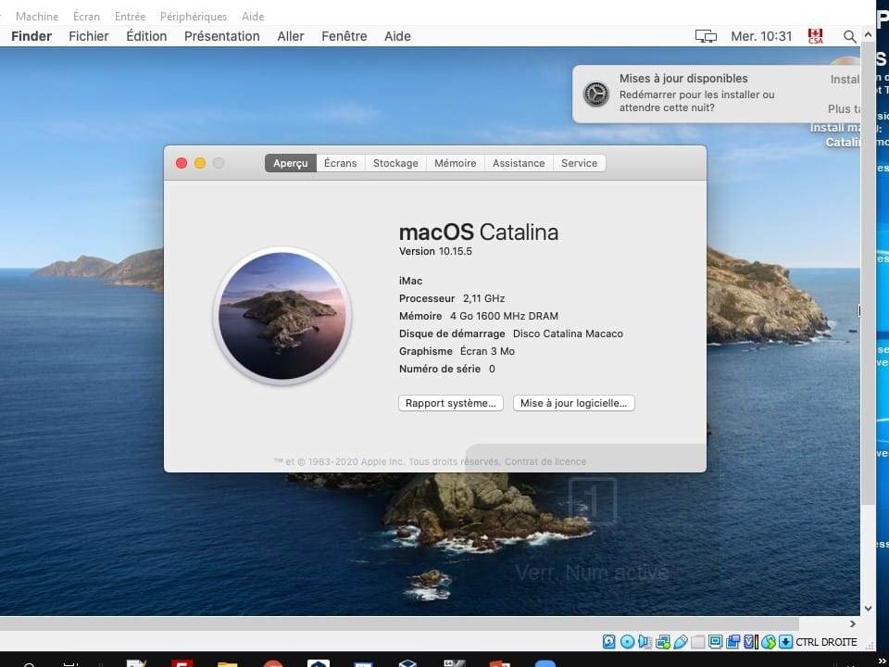889x667 pixels.
Task: Switch to the Mémoire tab
Action: tap(455, 163)
